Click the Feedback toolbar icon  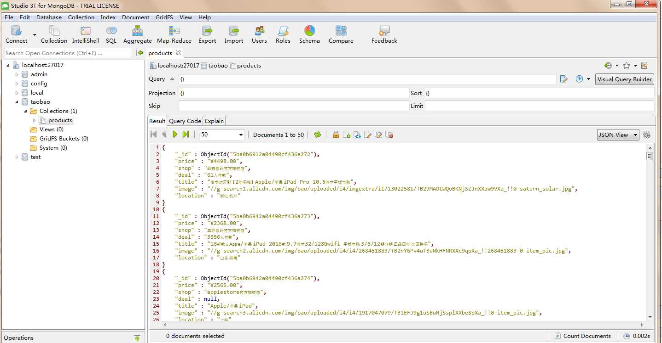[x=384, y=34]
